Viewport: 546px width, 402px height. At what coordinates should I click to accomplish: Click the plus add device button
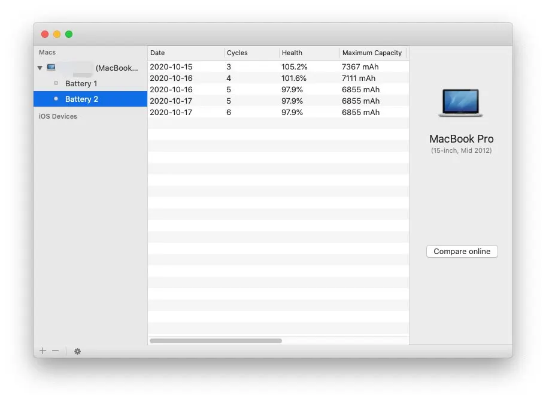tap(43, 351)
